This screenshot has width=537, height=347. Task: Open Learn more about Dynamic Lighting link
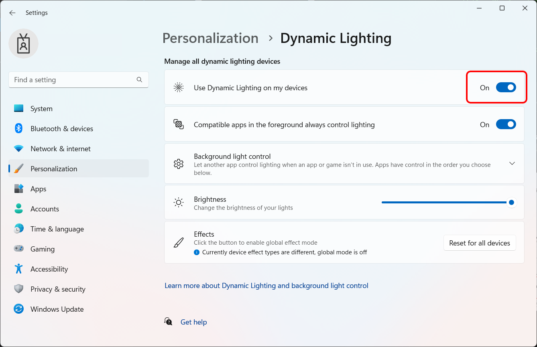click(x=266, y=286)
